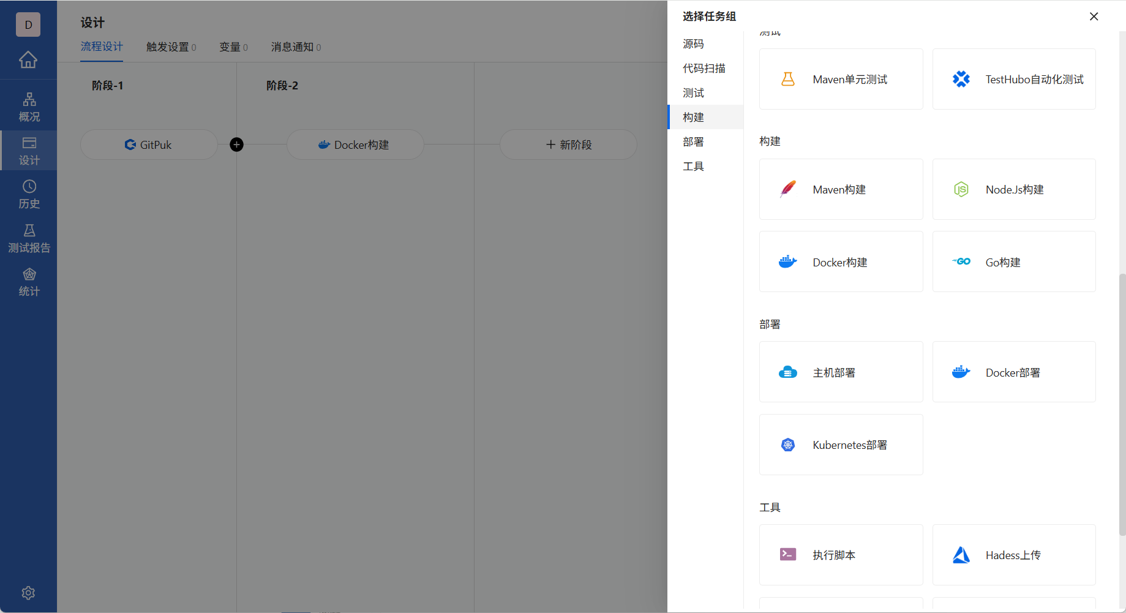Select the GitPuk task node
This screenshot has width=1126, height=613.
coord(149,145)
